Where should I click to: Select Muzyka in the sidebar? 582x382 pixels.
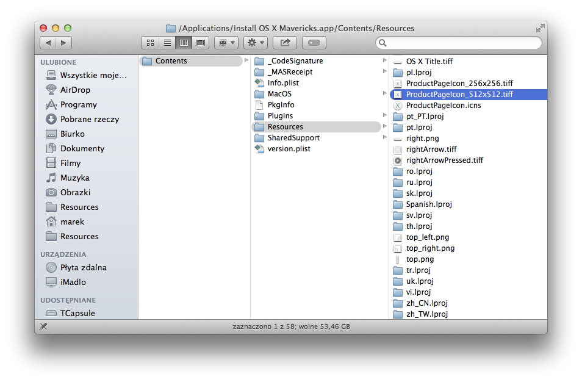74,178
